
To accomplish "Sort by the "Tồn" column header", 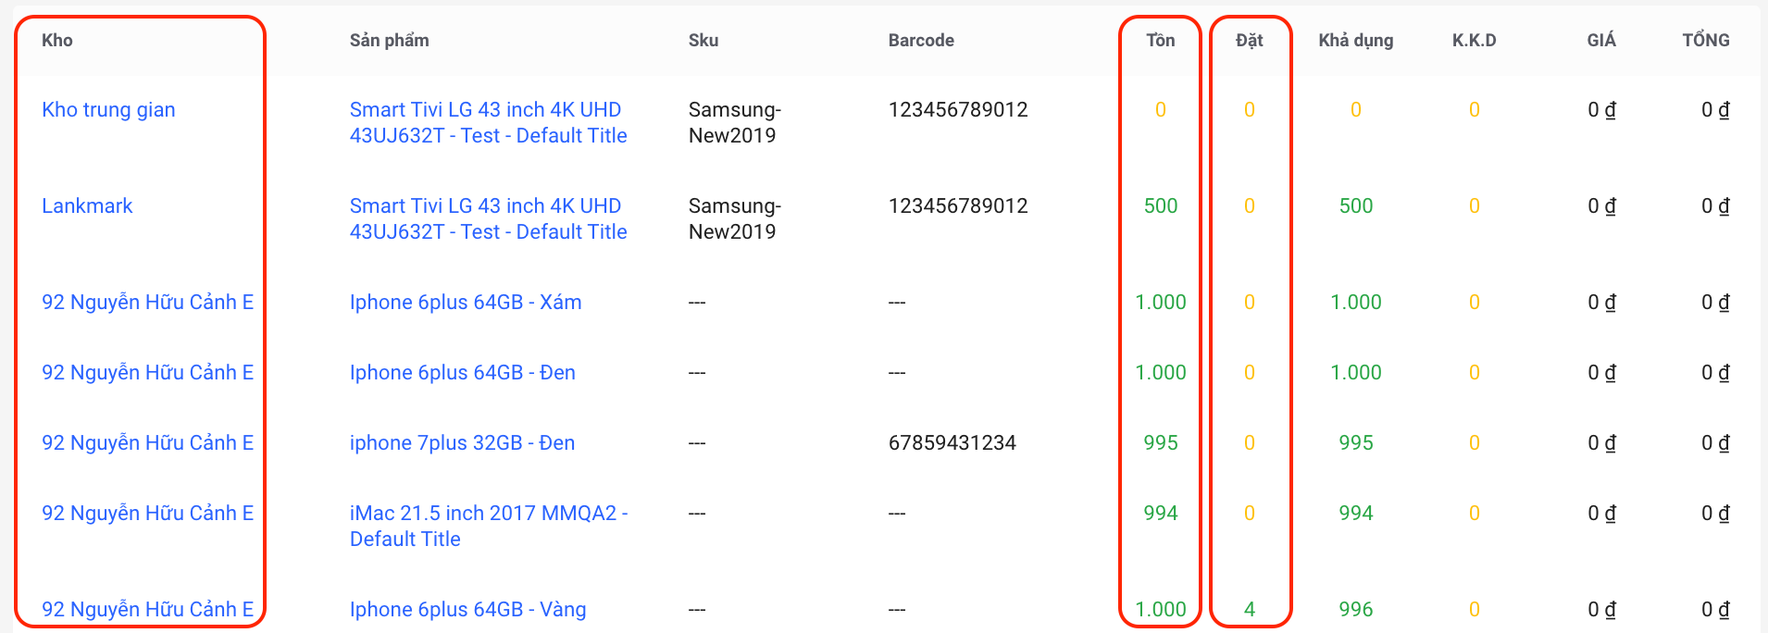I will pyautogui.click(x=1160, y=40).
